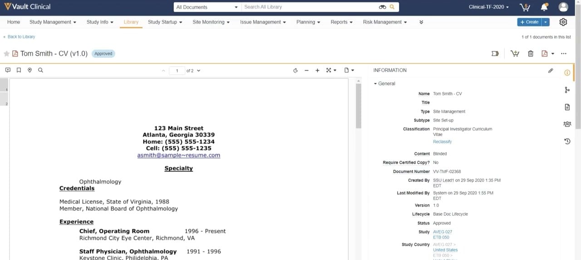Add document to cart icon
The height and width of the screenshot is (260, 581).
515,53
